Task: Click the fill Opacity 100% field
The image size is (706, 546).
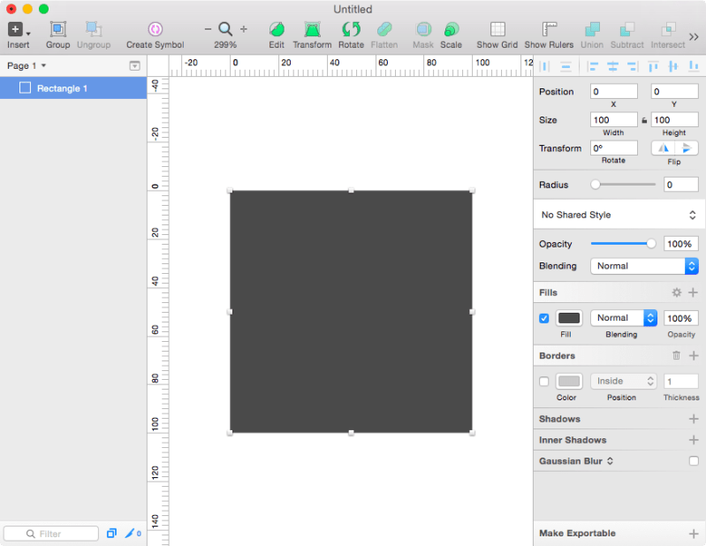Action: coord(680,318)
